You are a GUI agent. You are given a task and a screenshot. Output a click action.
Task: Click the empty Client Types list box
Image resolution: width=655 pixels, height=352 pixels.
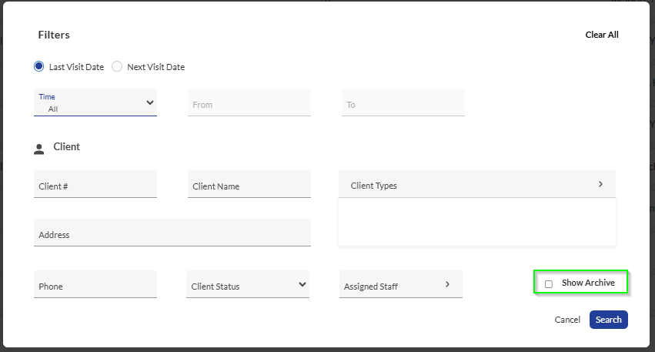(x=476, y=223)
